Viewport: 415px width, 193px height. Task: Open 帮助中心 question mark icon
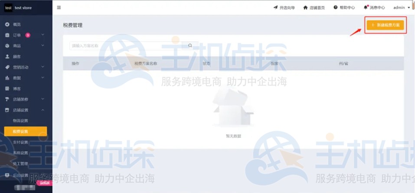click(336, 7)
